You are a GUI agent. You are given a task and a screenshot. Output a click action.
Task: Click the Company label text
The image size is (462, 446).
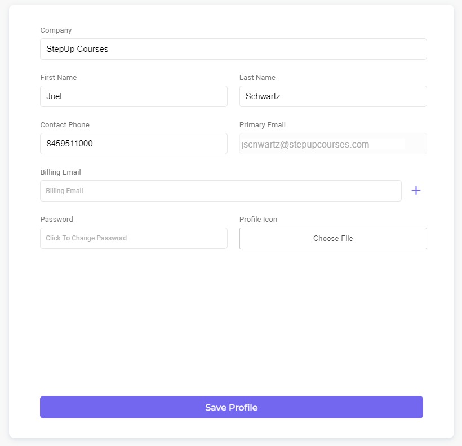pyautogui.click(x=56, y=30)
